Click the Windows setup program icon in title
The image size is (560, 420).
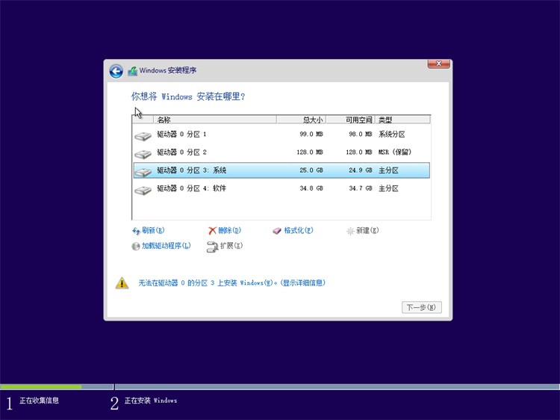(132, 71)
